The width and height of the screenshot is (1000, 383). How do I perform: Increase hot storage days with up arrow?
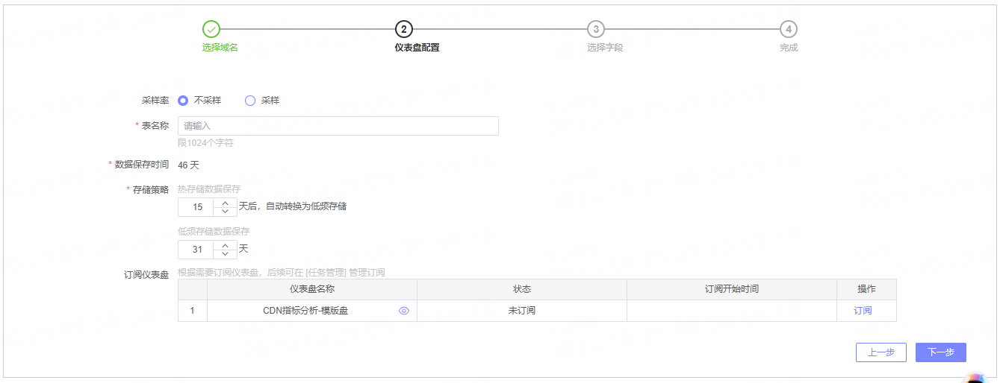click(226, 203)
